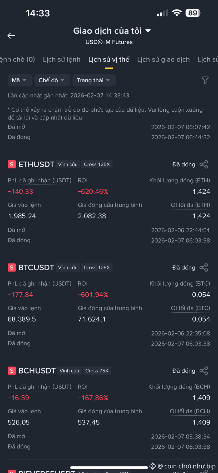Tap OI tối đa (BTC) label
Viewport: 218px width, 473px height.
pos(190,308)
